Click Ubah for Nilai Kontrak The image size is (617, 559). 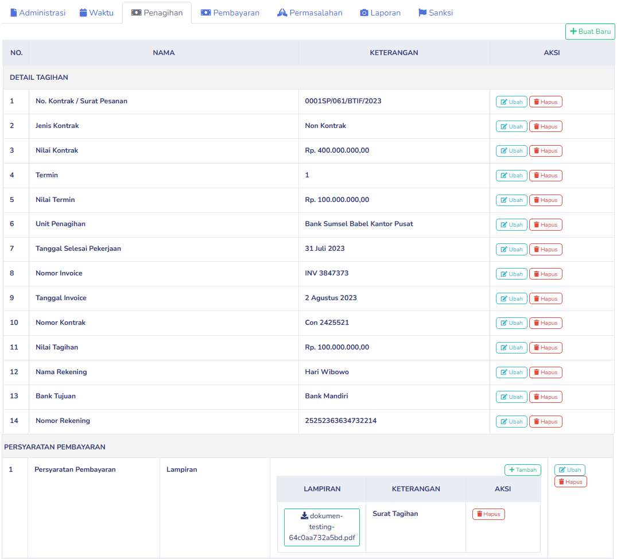(511, 151)
